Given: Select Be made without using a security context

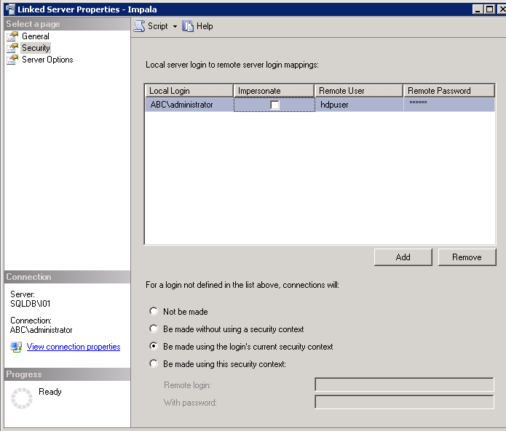Looking at the screenshot, I should (x=154, y=329).
